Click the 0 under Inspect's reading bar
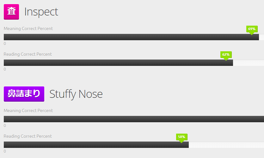 (5, 69)
